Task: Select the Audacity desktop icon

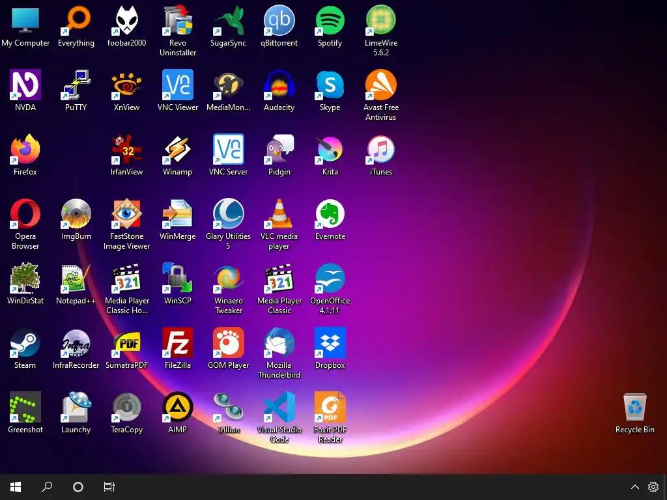Action: click(x=279, y=85)
